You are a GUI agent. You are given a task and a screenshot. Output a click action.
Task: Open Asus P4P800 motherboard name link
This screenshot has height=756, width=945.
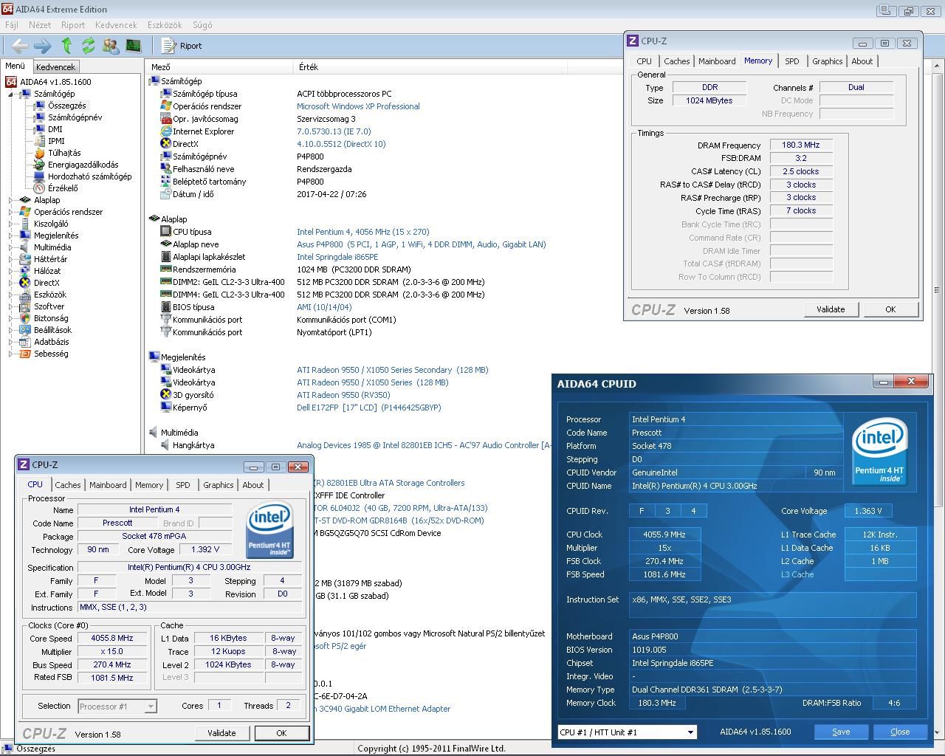422,244
